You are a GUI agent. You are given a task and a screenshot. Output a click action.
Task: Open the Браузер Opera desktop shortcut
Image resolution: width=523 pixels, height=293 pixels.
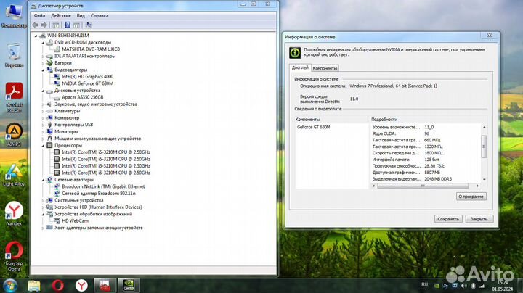[x=14, y=256]
